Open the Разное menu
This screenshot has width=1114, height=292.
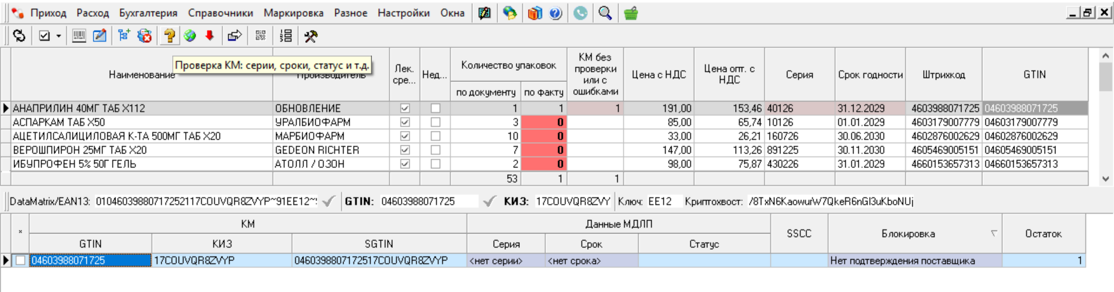[x=350, y=13]
